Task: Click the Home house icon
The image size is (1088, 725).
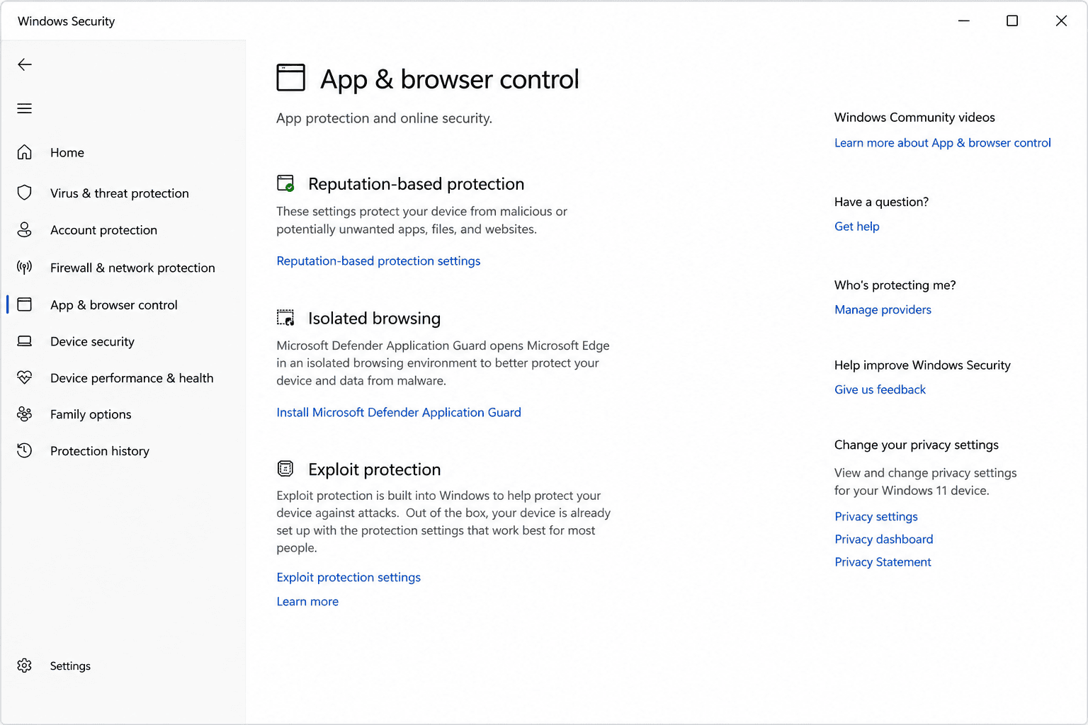Action: click(25, 152)
